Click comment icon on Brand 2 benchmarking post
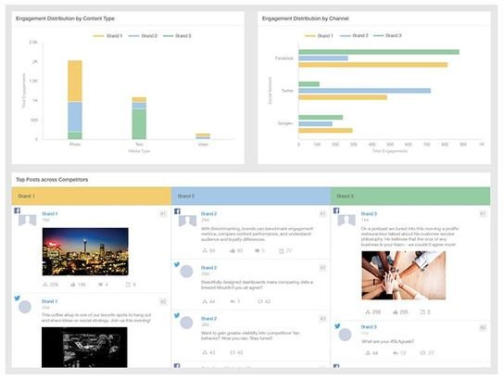The width and height of the screenshot is (503, 381). [x=257, y=250]
